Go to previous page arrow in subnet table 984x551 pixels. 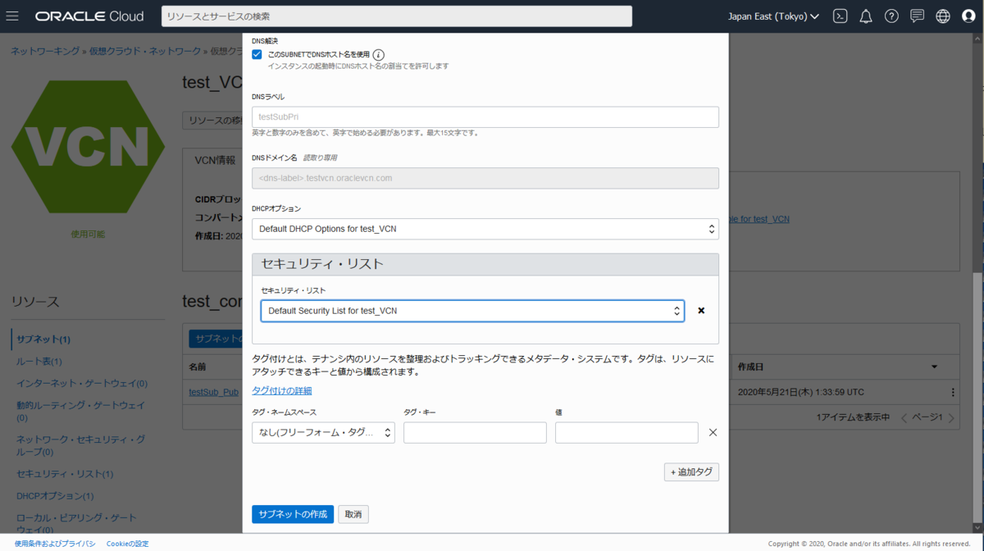coord(904,417)
